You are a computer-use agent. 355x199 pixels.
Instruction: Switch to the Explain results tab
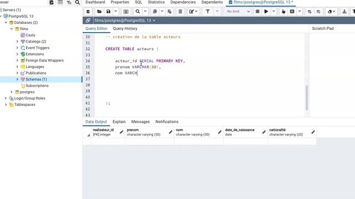pyautogui.click(x=119, y=122)
